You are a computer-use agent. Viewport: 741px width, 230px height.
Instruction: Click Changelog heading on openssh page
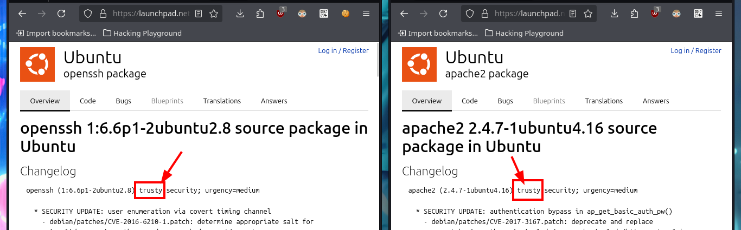click(x=48, y=172)
